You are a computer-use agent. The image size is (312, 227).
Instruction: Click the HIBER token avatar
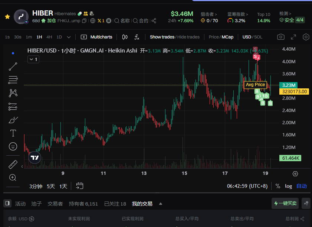pyautogui.click(x=21, y=17)
